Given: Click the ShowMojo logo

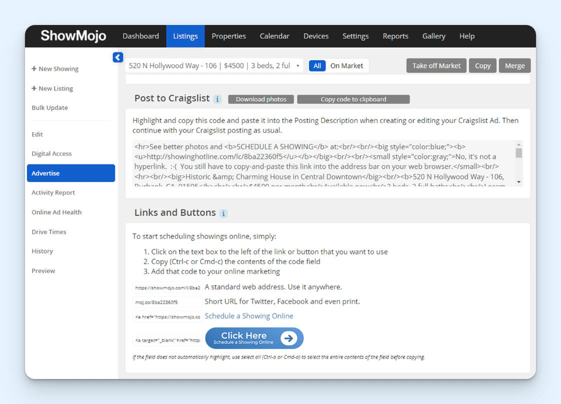Looking at the screenshot, I should (73, 36).
